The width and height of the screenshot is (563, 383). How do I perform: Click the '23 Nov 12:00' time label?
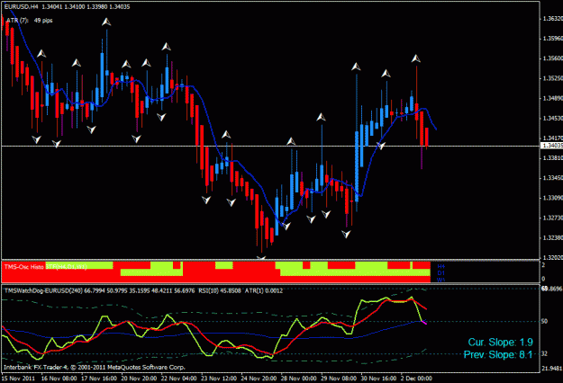click(x=219, y=379)
